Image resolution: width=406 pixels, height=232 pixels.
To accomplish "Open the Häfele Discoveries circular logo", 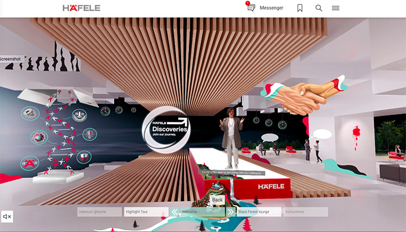I will click(166, 129).
